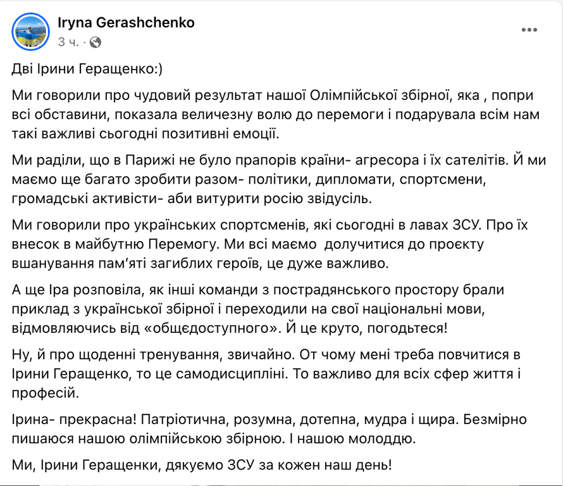Image resolution: width=563 pixels, height=486 pixels.
Task: Click paragraph starting "Ну, й про щоденні тренування"
Action: (x=266, y=373)
